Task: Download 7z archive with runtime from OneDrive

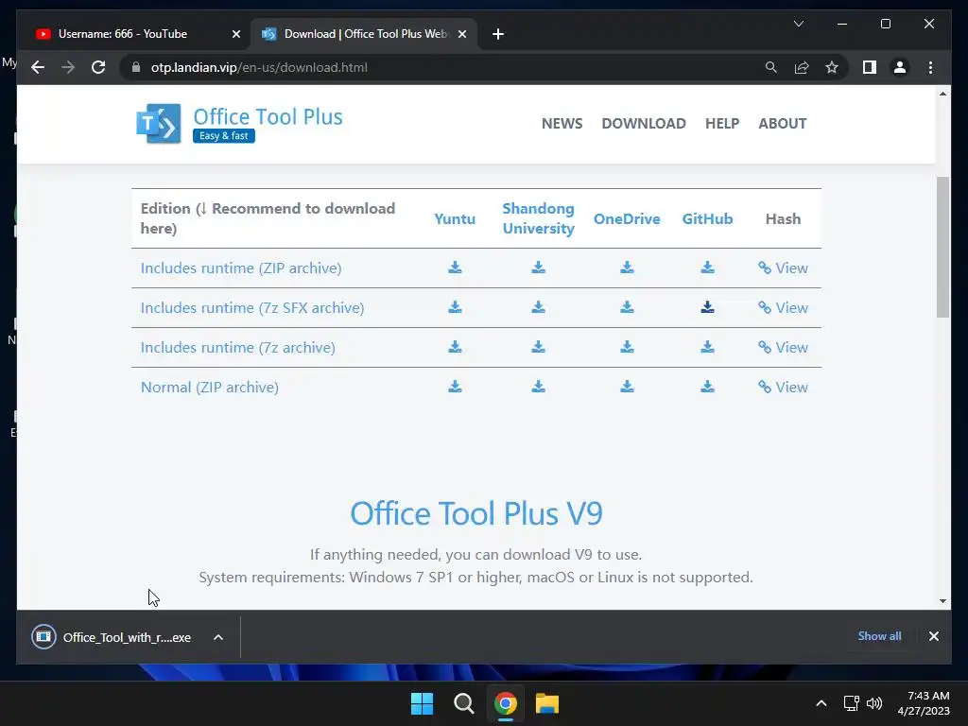Action: point(627,347)
